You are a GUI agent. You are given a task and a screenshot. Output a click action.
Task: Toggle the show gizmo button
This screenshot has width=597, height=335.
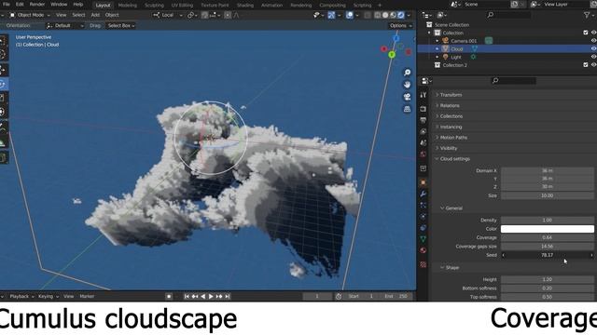click(x=332, y=15)
